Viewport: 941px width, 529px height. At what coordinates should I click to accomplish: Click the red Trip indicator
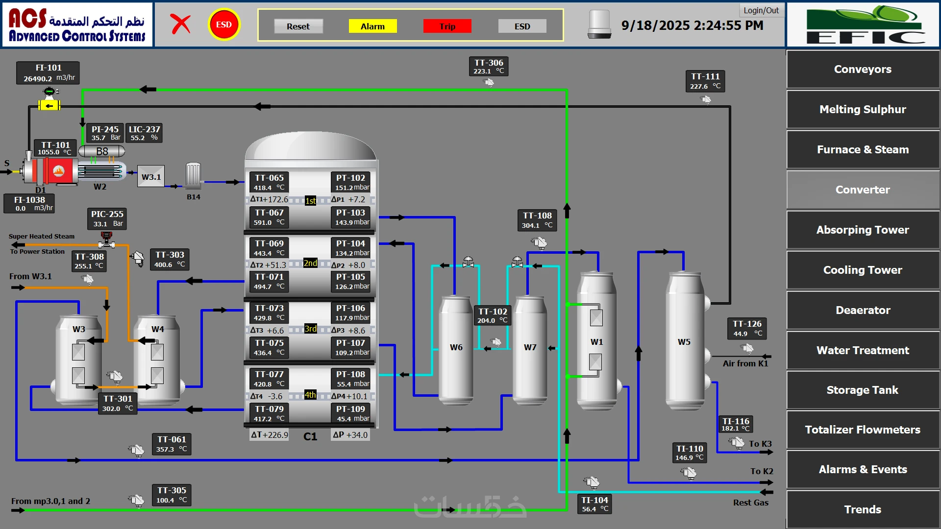tap(447, 26)
